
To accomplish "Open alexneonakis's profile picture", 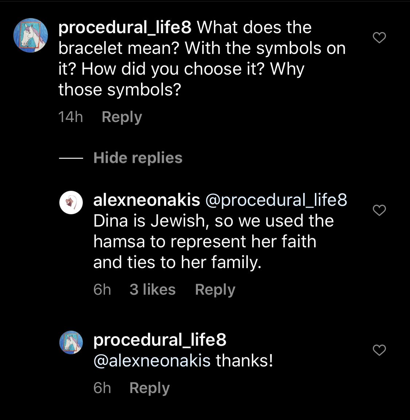I will [x=71, y=203].
